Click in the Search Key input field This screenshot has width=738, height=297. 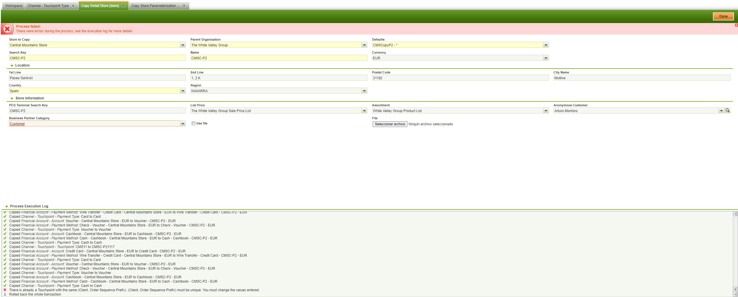coord(97,58)
